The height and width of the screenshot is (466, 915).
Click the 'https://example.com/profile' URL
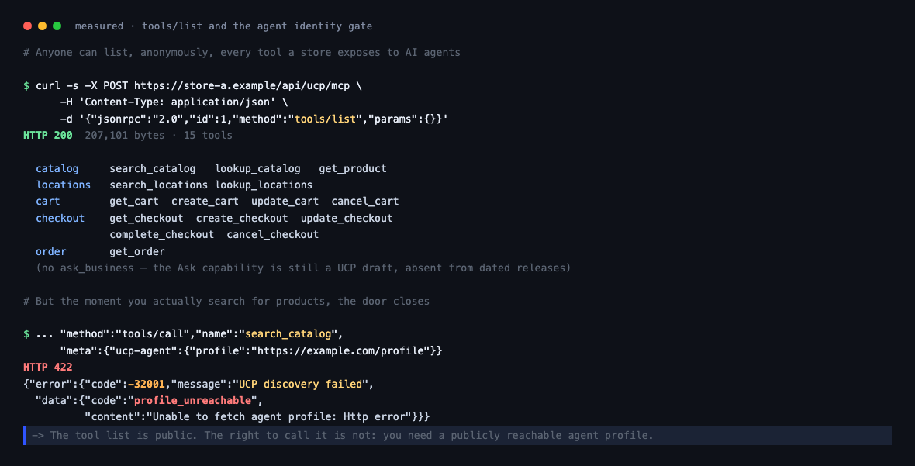coord(340,351)
